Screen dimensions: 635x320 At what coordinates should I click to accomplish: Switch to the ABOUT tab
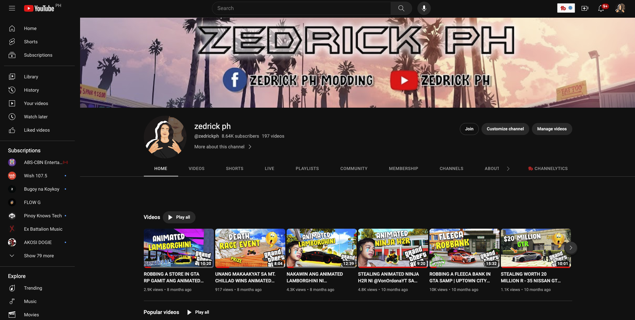point(492,169)
